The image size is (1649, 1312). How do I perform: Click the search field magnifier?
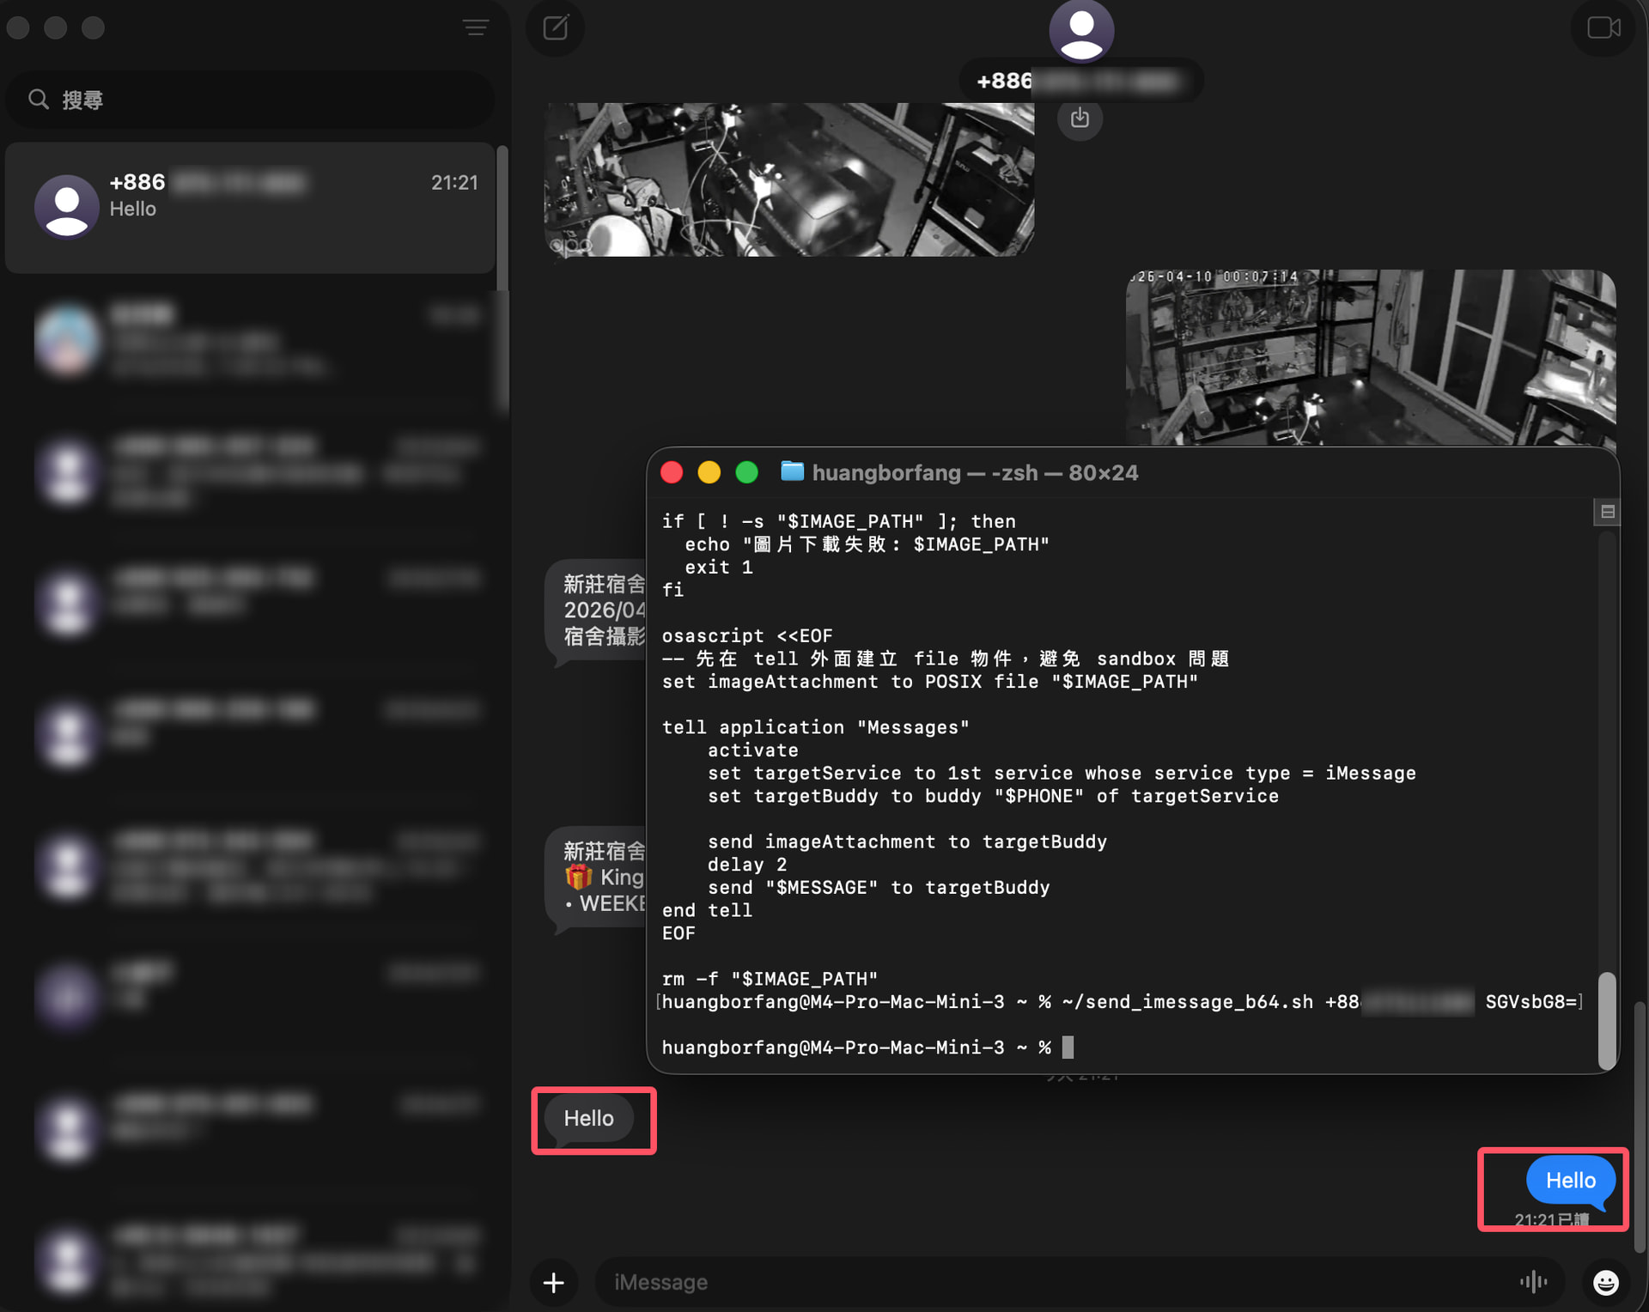point(38,100)
